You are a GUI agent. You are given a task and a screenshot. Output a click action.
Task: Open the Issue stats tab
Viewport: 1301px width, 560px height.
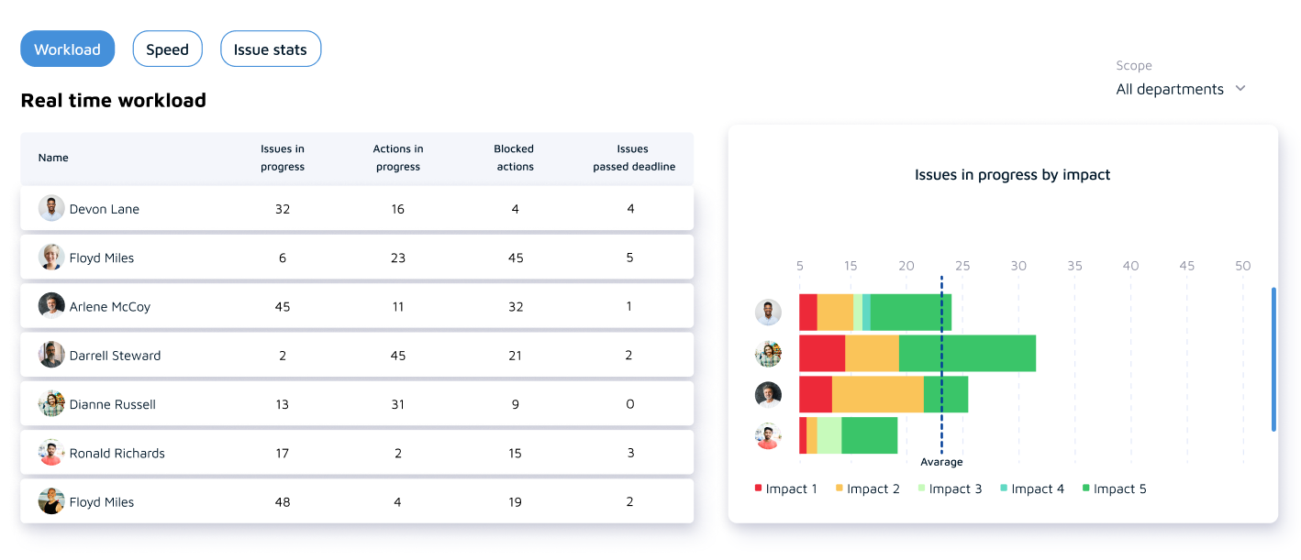click(x=271, y=49)
